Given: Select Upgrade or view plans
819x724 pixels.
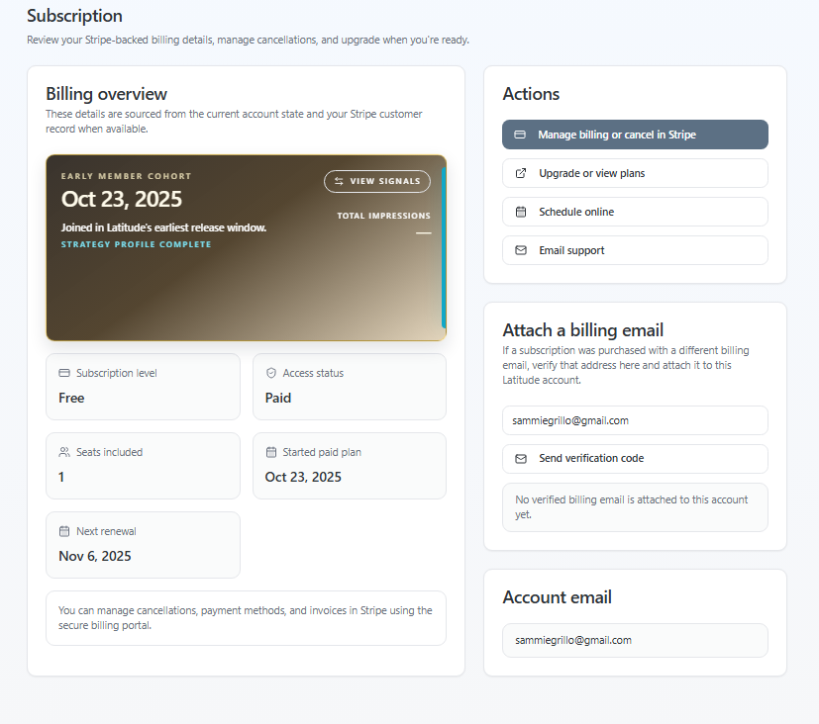Looking at the screenshot, I should point(635,173).
